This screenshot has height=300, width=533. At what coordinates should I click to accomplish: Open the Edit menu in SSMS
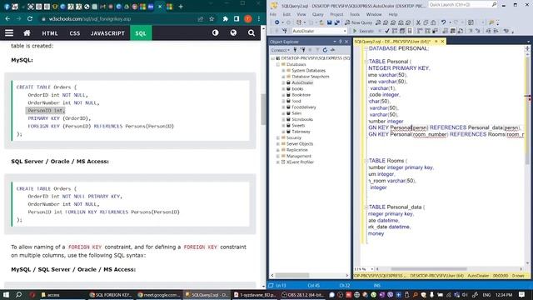point(286,14)
